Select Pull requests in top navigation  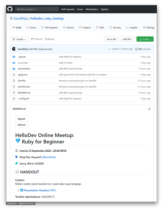tap(68, 9)
